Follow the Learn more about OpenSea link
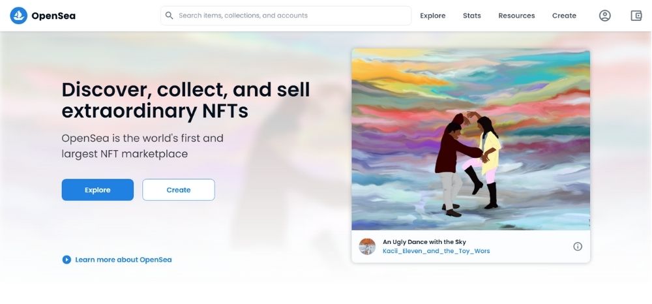 click(123, 260)
